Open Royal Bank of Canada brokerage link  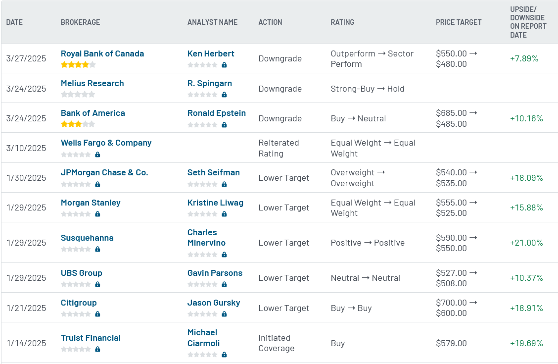tap(102, 53)
